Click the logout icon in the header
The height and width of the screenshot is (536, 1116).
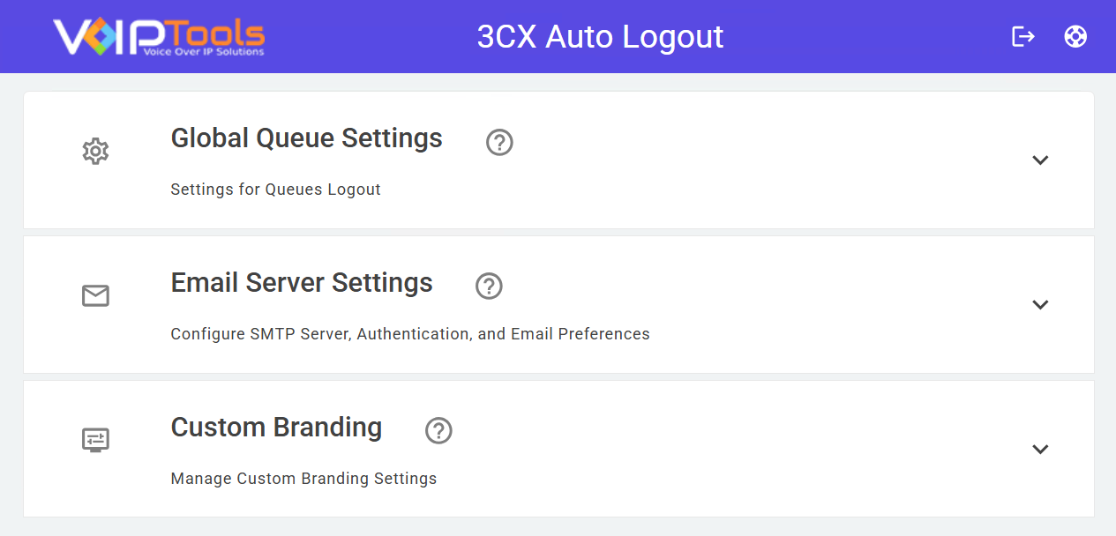coord(1022,36)
